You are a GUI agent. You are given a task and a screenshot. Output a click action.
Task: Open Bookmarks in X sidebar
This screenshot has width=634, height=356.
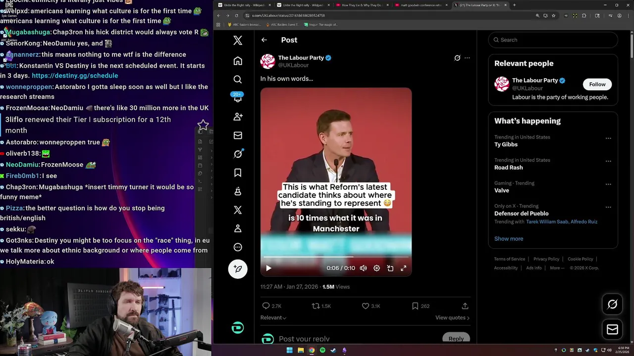[238, 173]
